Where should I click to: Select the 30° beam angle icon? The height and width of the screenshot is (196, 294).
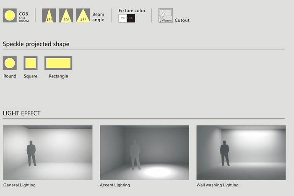66,15
